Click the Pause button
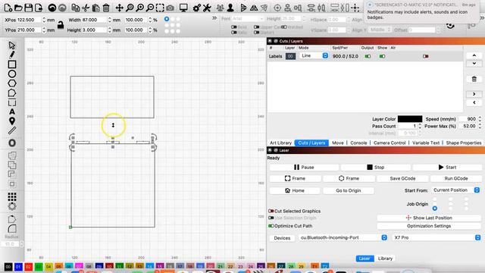This screenshot has height=273, width=485. pyautogui.click(x=304, y=168)
